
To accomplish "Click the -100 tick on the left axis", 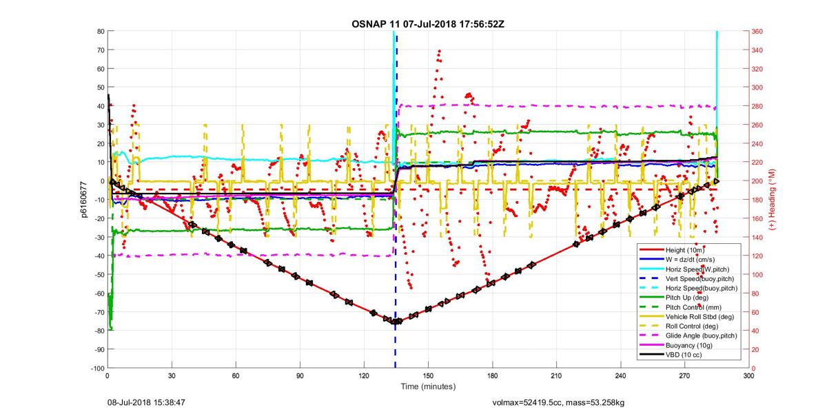I will coord(96,368).
